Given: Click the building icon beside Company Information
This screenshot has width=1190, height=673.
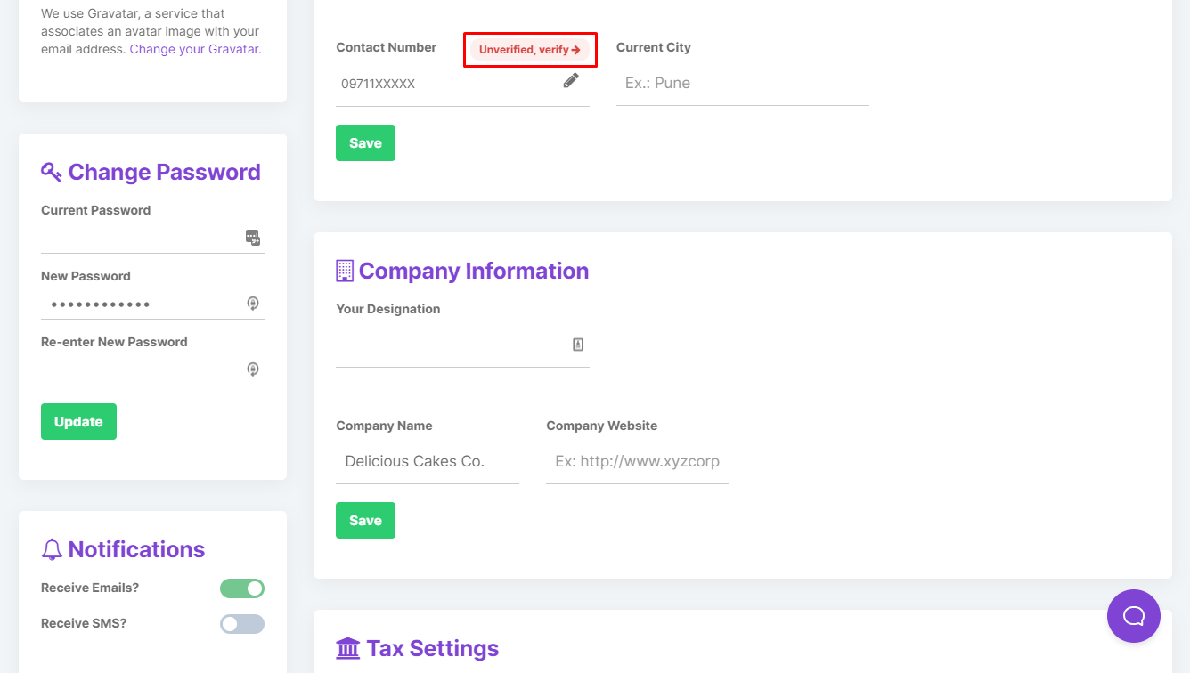Looking at the screenshot, I should point(345,271).
